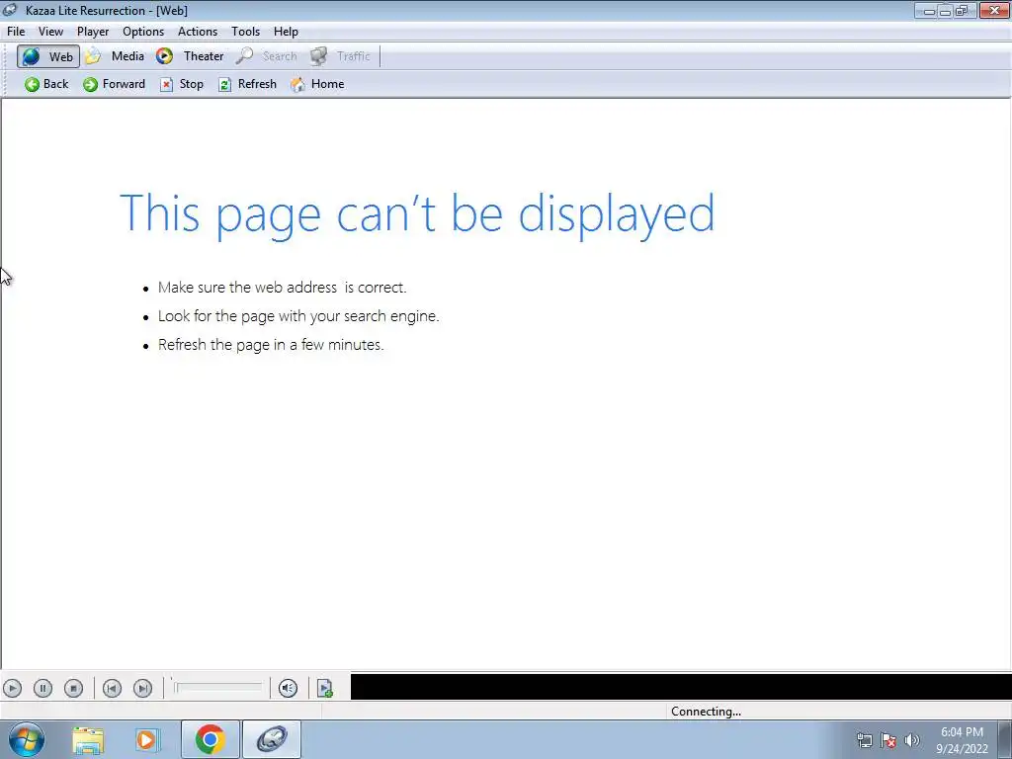This screenshot has width=1012, height=759.
Task: Click the black player display area
Action: point(681,687)
